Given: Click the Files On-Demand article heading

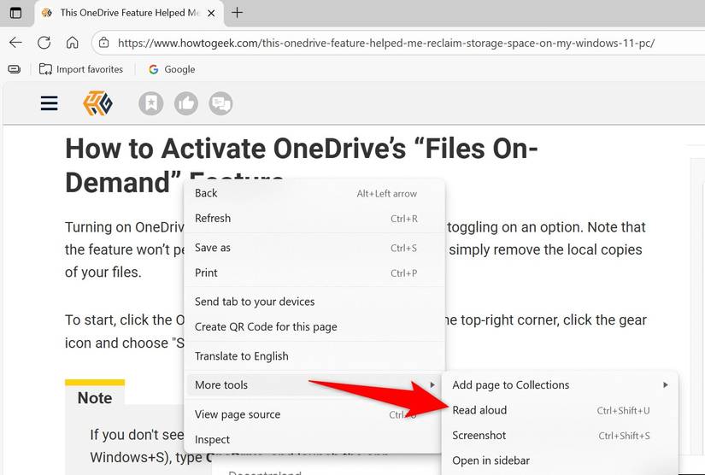Looking at the screenshot, I should pyautogui.click(x=302, y=165).
